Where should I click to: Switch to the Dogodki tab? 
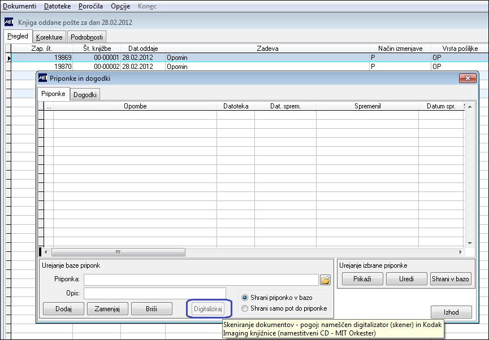point(85,95)
